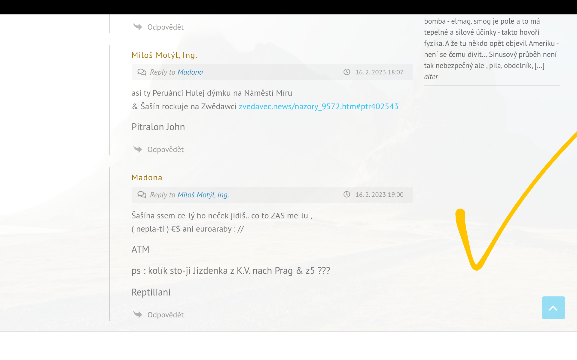This screenshot has height=360, width=577.
Task: Click the author name Miloš Motýl, Ing. heading
Action: pos(164,55)
